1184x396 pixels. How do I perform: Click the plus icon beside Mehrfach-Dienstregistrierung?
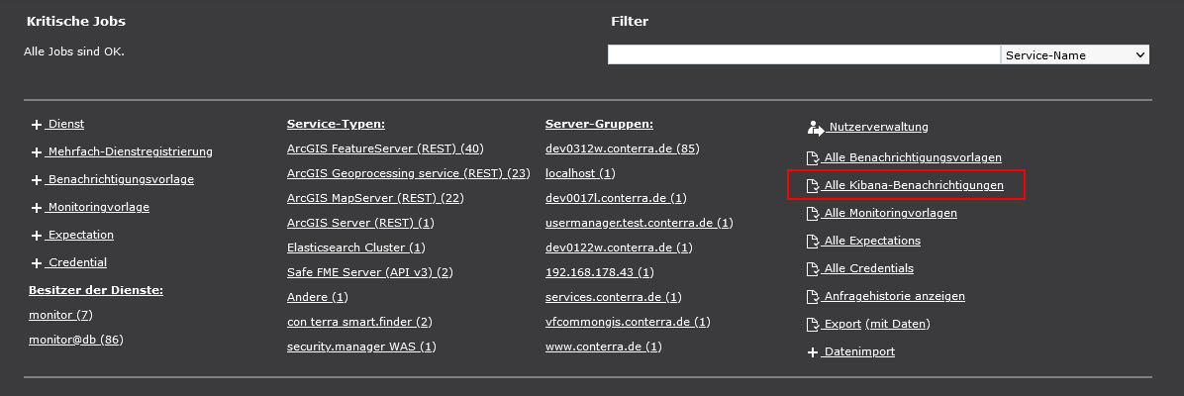37,152
